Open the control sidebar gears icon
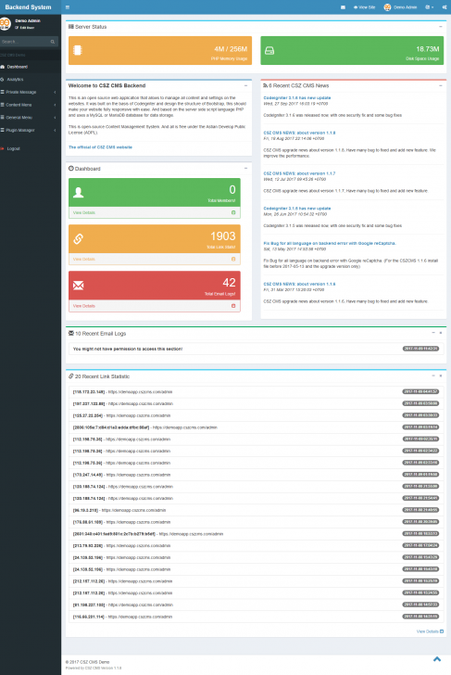 (x=445, y=7)
